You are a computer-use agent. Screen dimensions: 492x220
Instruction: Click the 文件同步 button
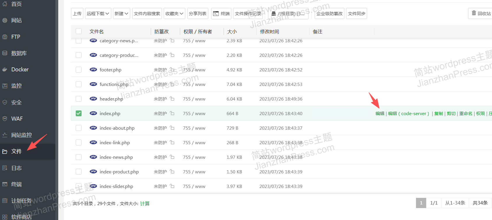(357, 13)
